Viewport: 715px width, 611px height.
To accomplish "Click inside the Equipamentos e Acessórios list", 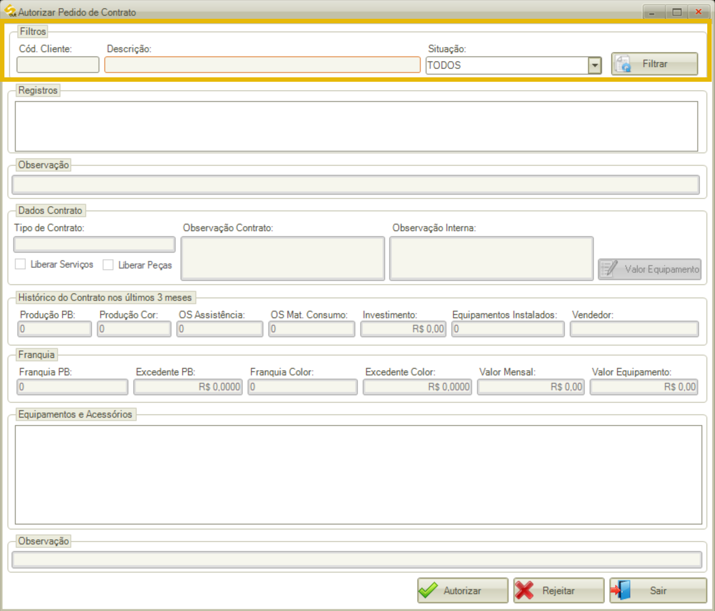I will 358,475.
